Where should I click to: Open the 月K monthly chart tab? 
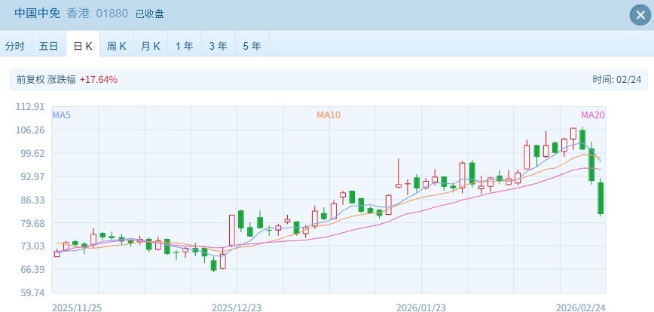coord(151,45)
